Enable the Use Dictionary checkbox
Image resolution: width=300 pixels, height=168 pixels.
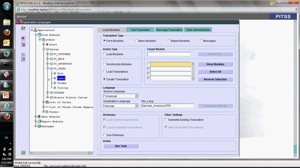pyautogui.click(x=105, y=135)
